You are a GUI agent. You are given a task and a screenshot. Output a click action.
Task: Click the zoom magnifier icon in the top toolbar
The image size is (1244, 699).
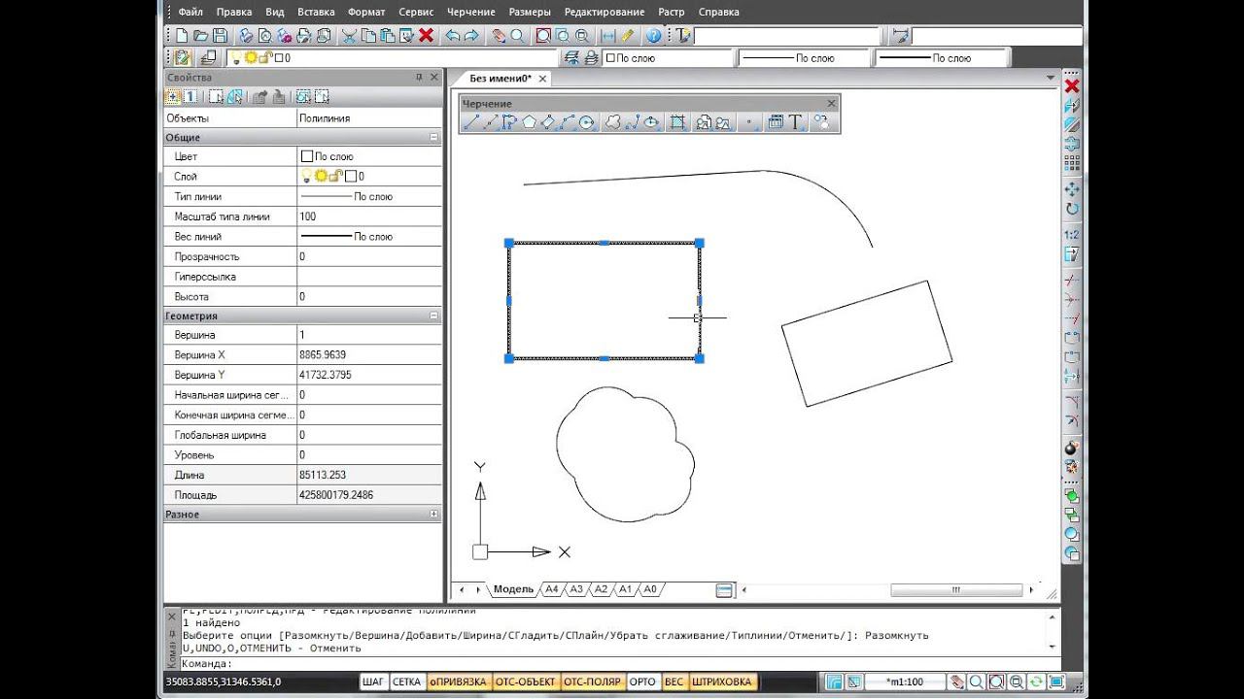tap(517, 36)
